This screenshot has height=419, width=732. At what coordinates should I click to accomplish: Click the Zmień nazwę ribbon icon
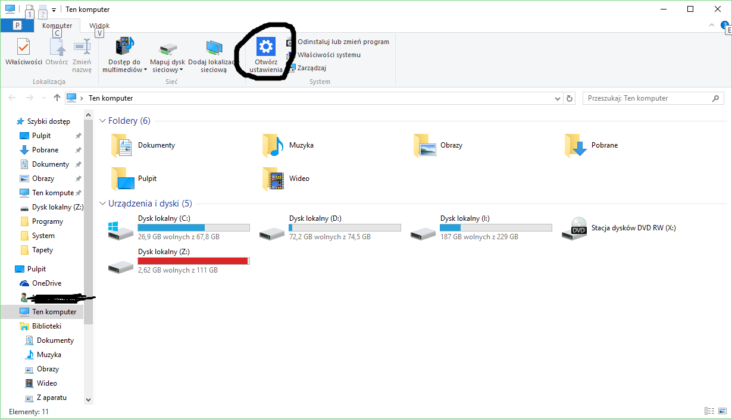[82, 46]
